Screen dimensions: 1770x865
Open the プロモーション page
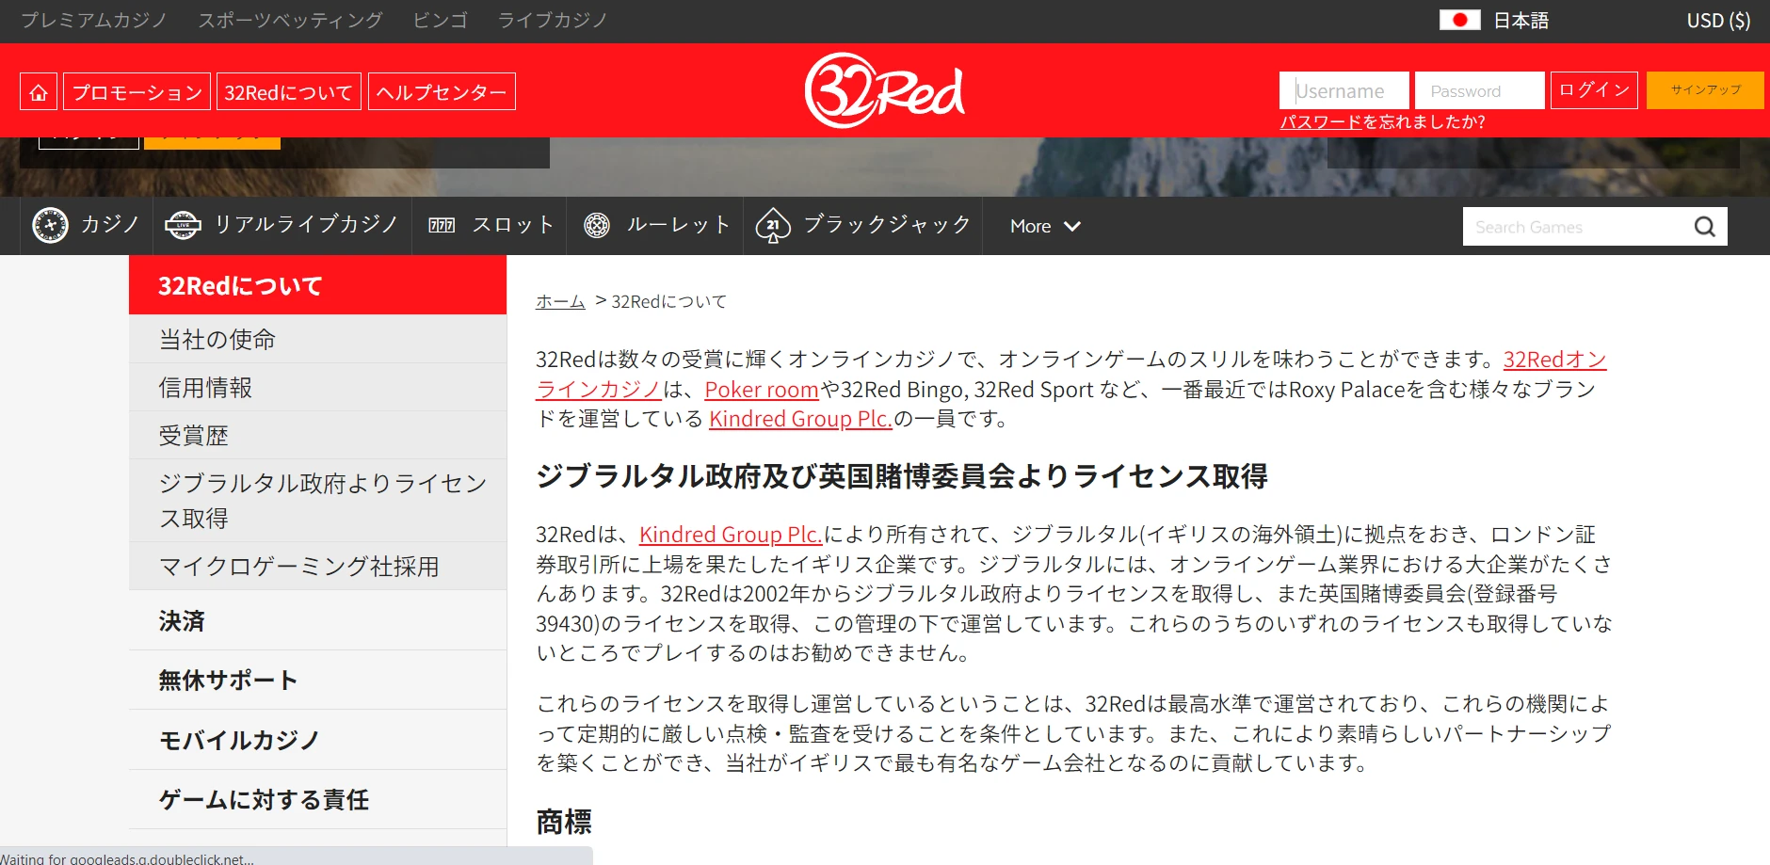pyautogui.click(x=137, y=92)
